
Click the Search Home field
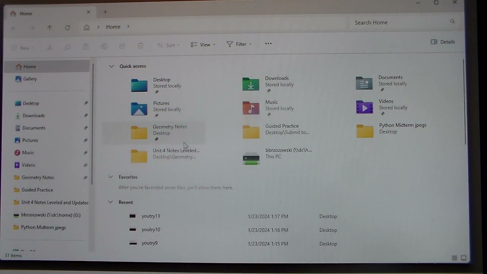(404, 22)
